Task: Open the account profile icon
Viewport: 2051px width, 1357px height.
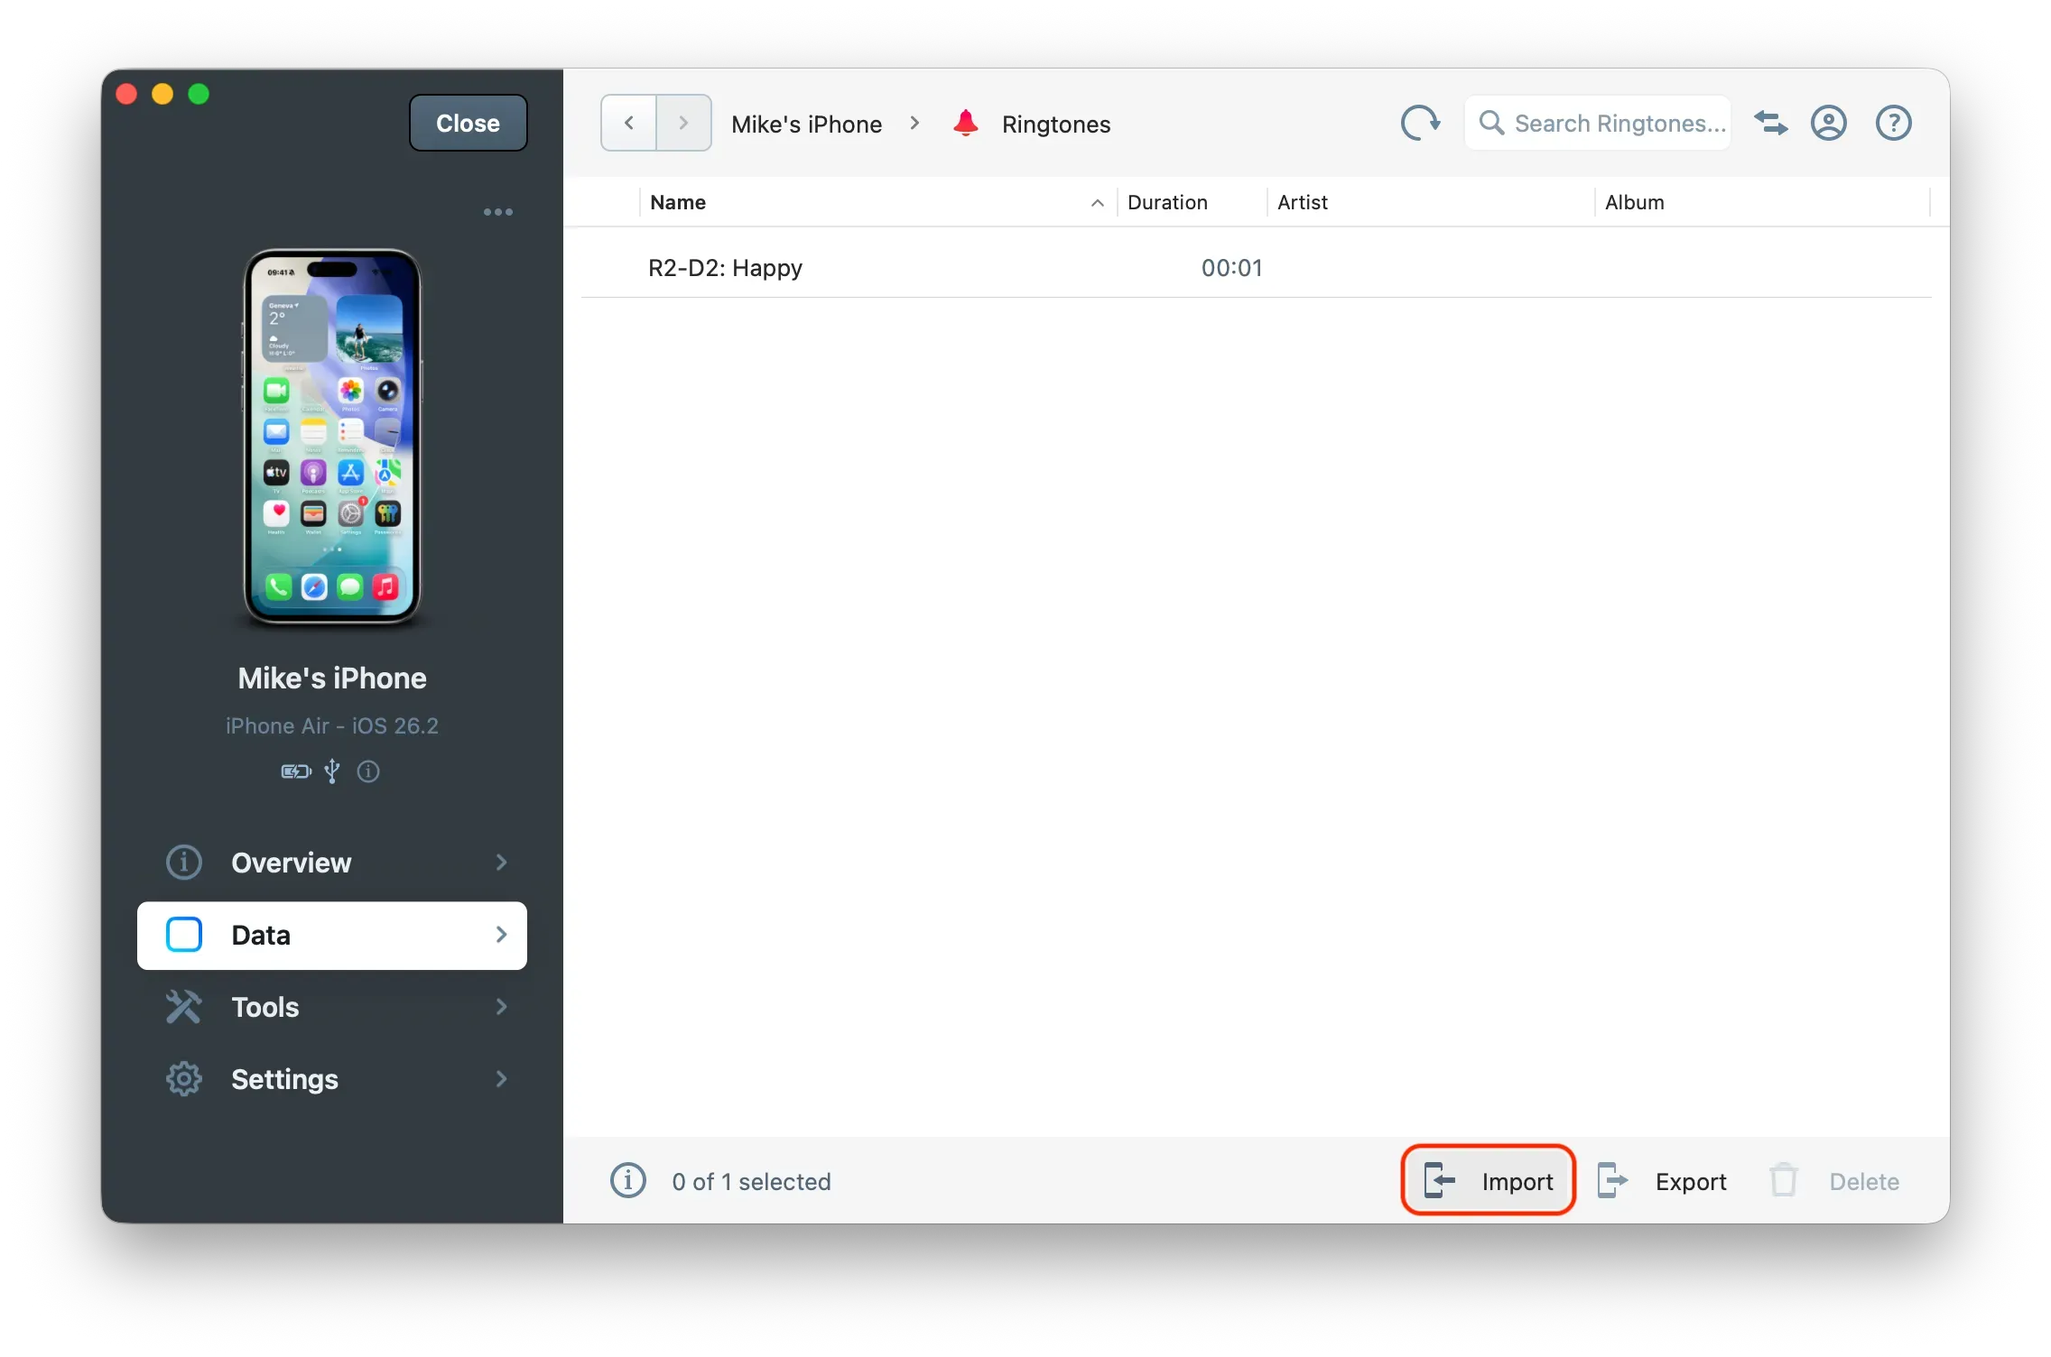Action: click(x=1829, y=123)
